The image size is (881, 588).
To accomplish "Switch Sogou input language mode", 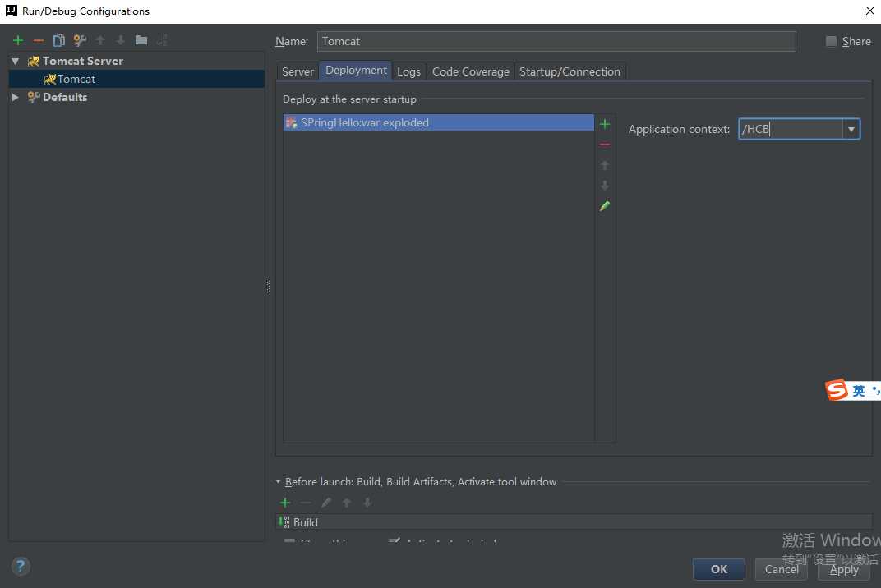I will point(859,391).
